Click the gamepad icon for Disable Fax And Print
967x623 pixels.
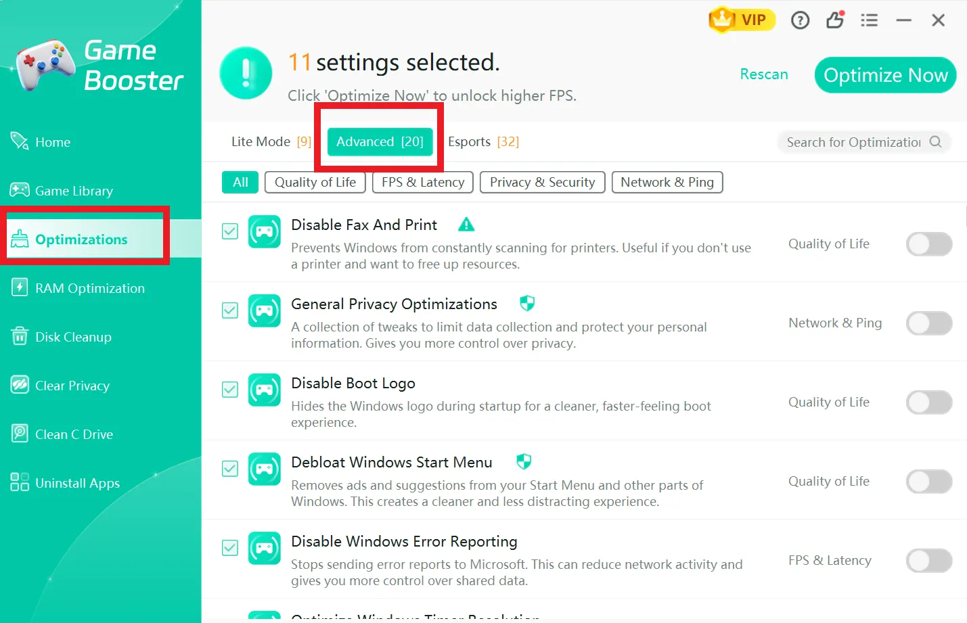(265, 232)
